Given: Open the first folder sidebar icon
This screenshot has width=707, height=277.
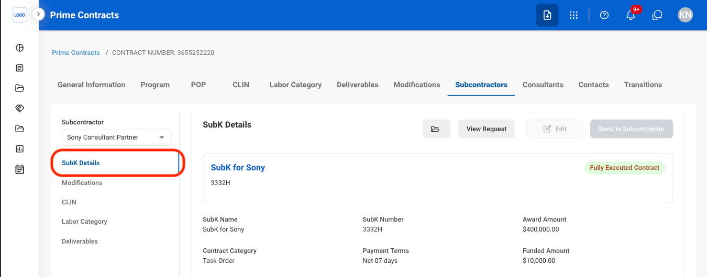Looking at the screenshot, I should pos(19,88).
